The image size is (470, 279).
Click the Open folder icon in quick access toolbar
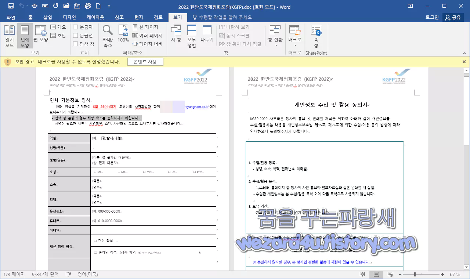[x=66, y=6]
